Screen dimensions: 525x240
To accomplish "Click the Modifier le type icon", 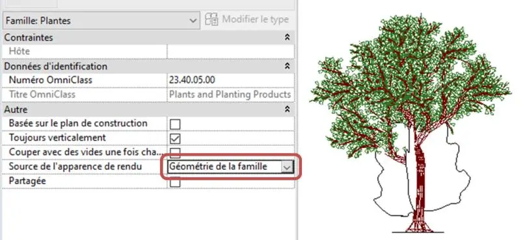I will pos(211,19).
